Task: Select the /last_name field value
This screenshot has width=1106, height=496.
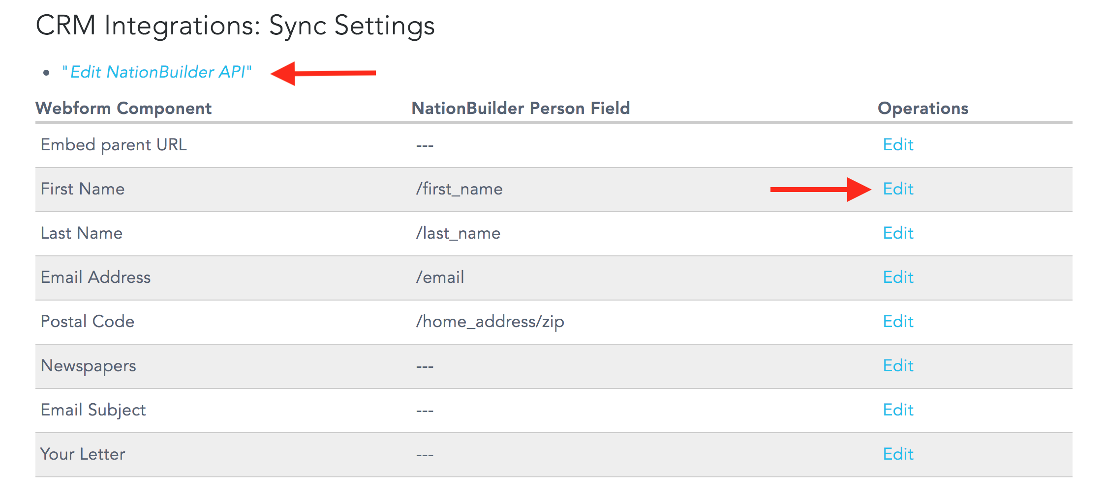Action: [459, 233]
